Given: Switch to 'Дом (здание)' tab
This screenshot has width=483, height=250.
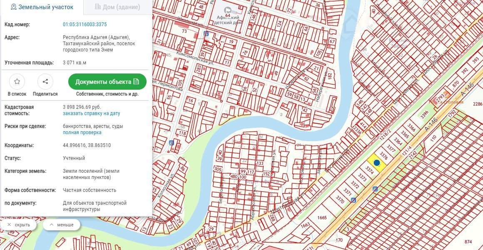Looking at the screenshot, I should tap(117, 7).
